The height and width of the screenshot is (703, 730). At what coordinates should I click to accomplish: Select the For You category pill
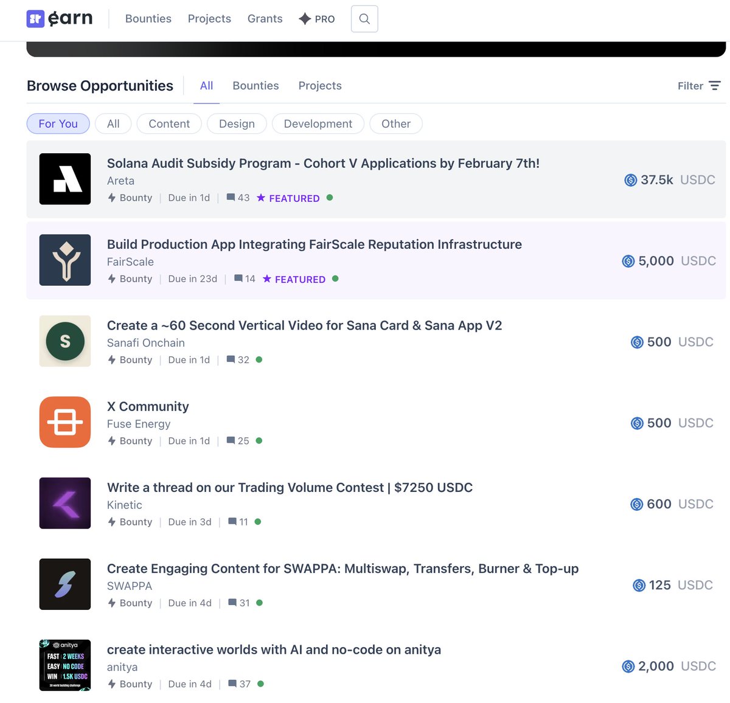click(x=58, y=123)
